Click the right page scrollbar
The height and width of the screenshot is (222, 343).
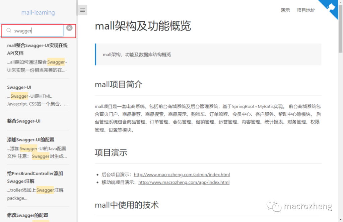[341, 100]
